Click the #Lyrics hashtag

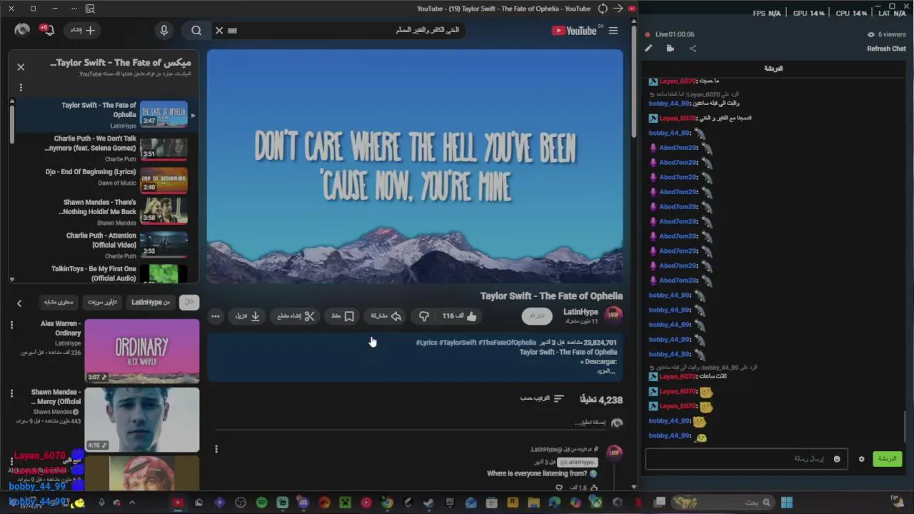426,343
